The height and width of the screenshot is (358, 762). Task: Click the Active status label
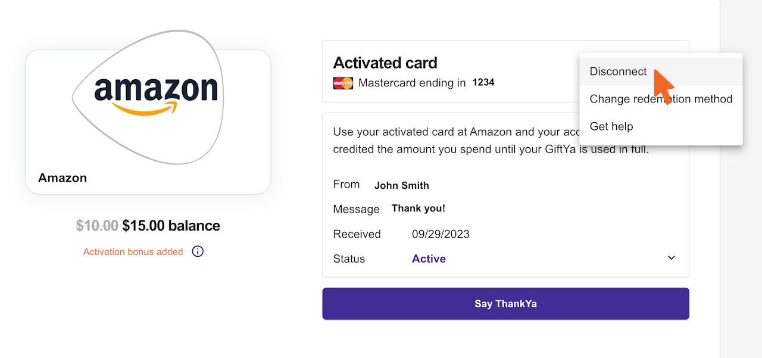[429, 259]
